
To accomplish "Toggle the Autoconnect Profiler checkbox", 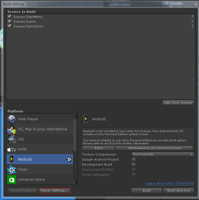I will pyautogui.click(x=134, y=170).
